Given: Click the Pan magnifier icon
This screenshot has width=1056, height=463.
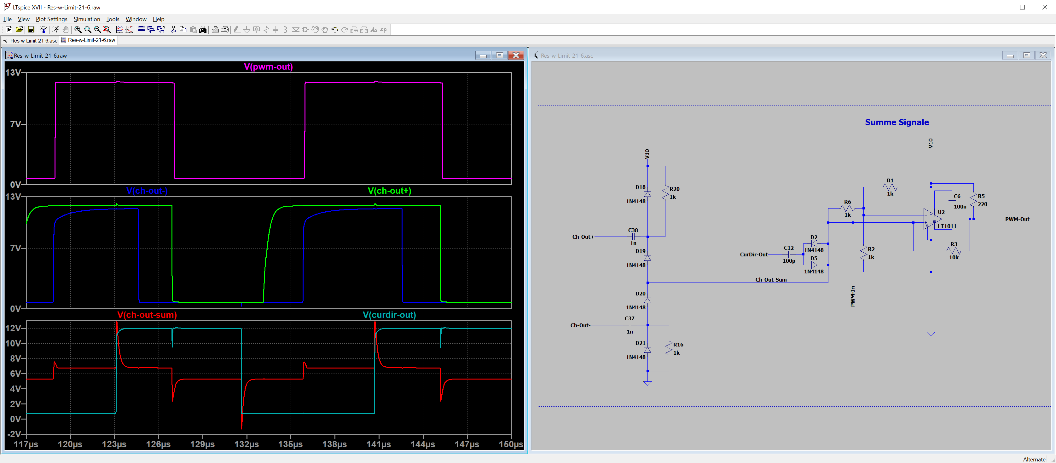Looking at the screenshot, I should coord(88,30).
